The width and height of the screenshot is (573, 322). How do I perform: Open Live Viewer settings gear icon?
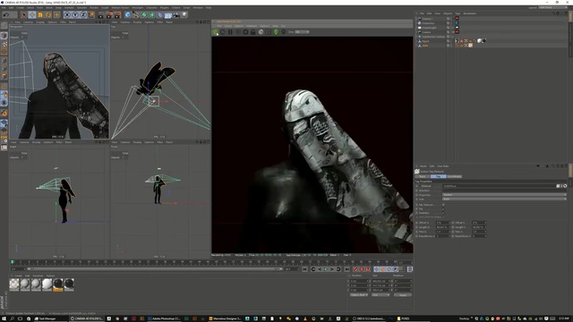pyautogui.click(x=245, y=32)
